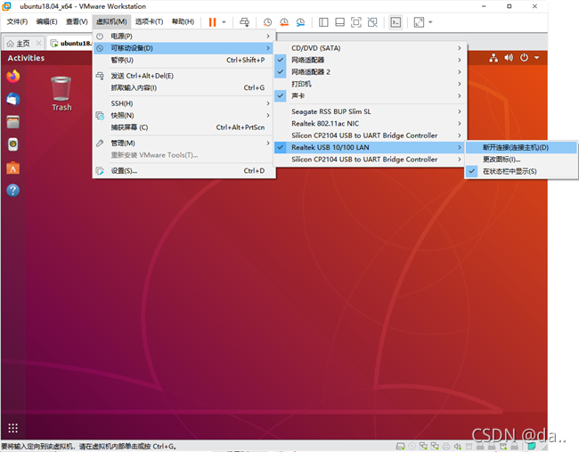The height and width of the screenshot is (452, 579).
Task: Click the CD/DVD status bar icon
Action: pyautogui.click(x=412, y=447)
